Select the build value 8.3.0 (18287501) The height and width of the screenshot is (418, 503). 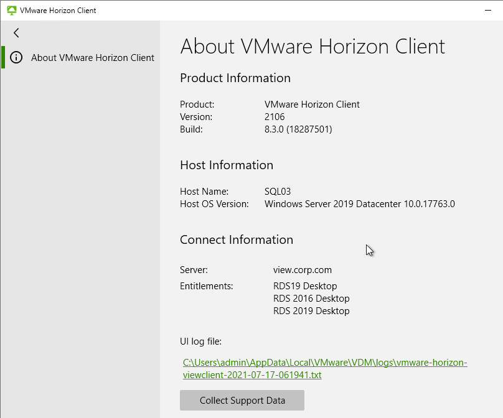298,129
